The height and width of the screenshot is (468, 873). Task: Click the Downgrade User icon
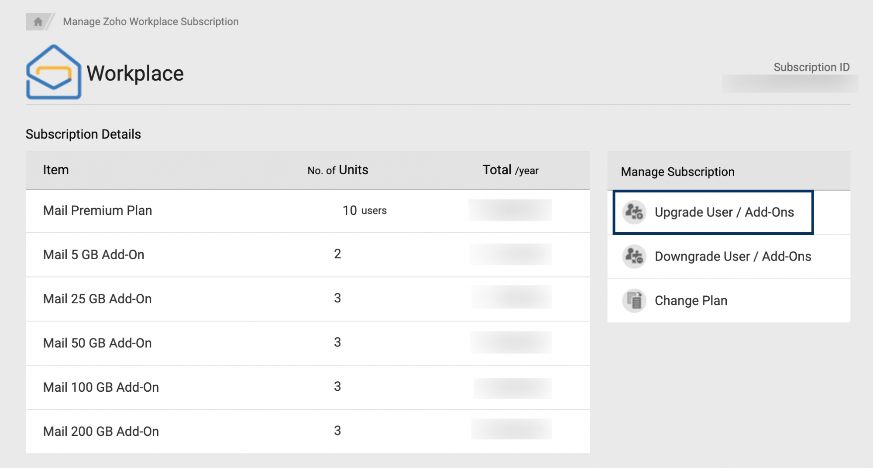tap(634, 256)
